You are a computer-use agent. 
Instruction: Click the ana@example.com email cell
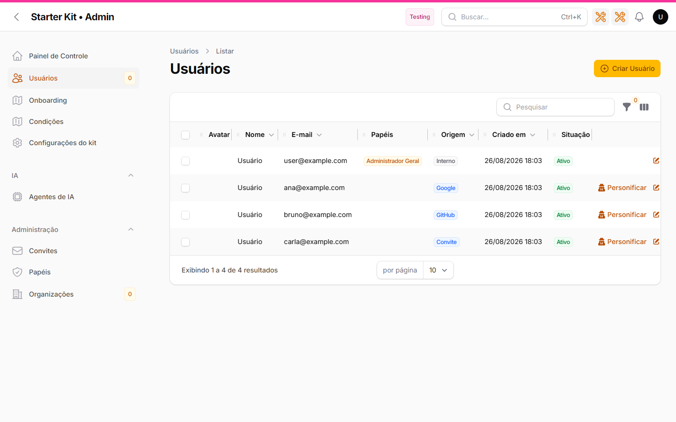[314, 188]
